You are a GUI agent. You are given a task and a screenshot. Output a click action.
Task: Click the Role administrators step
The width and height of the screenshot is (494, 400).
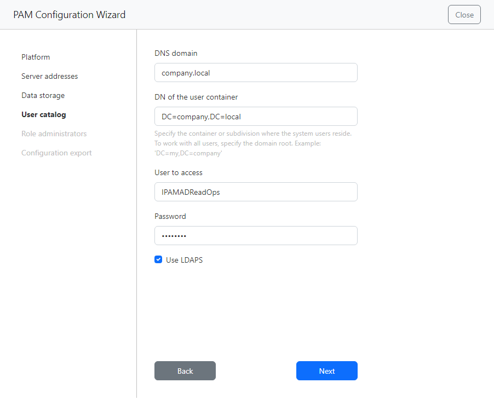pos(54,134)
